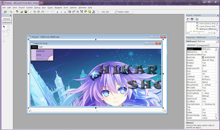Click the Copy toolbar icon

(35, 12)
